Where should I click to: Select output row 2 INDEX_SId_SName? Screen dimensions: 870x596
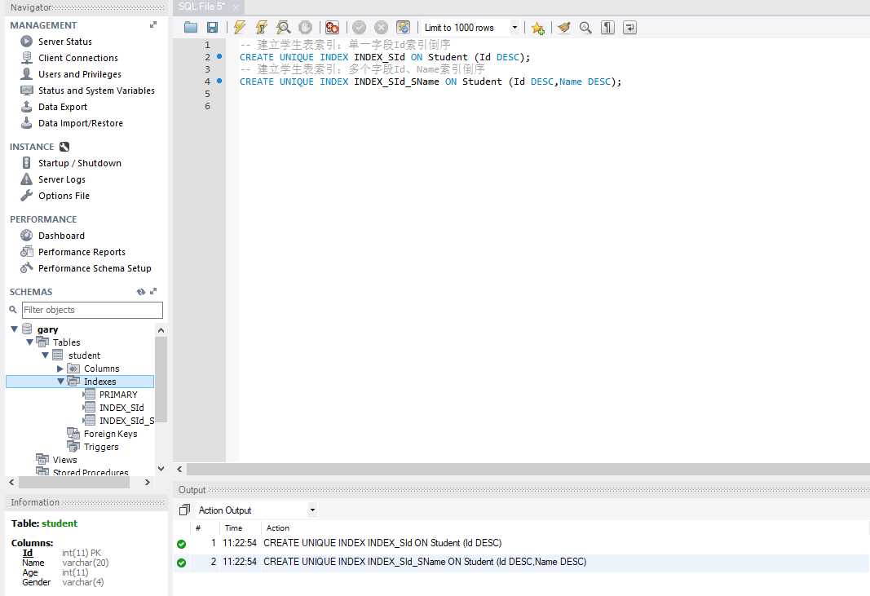522,562
